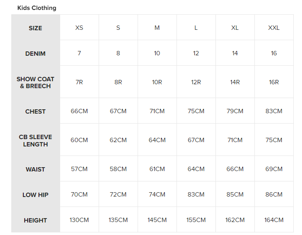Screen dimensions: 302x235
Task: Select the LOW HIP row header
Action: pyautogui.click(x=35, y=195)
